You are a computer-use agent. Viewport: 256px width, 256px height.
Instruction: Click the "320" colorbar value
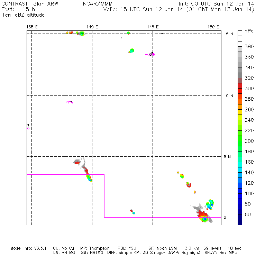click(x=249, y=78)
